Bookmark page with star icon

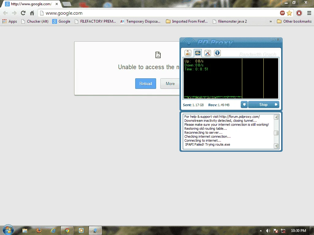point(289,13)
